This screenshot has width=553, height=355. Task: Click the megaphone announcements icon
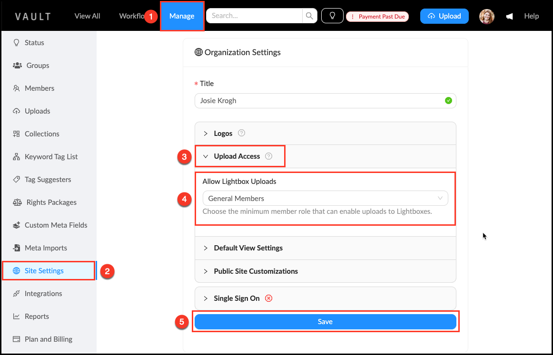[x=509, y=17]
